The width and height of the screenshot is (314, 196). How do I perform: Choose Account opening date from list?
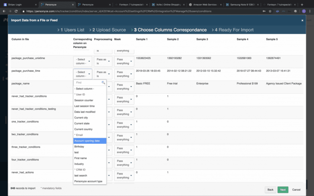point(90,141)
